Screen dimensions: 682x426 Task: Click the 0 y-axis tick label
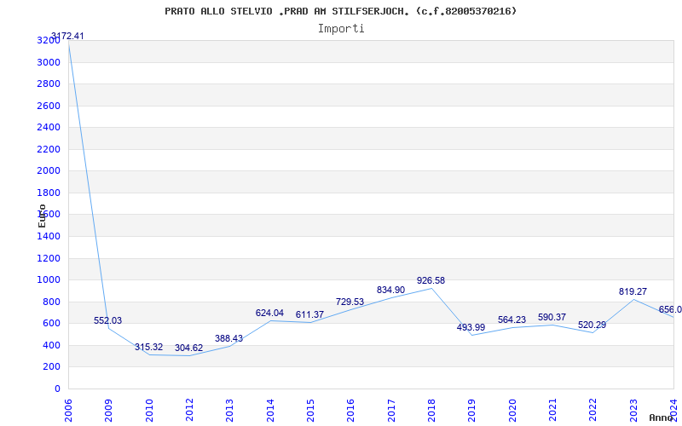pos(57,389)
